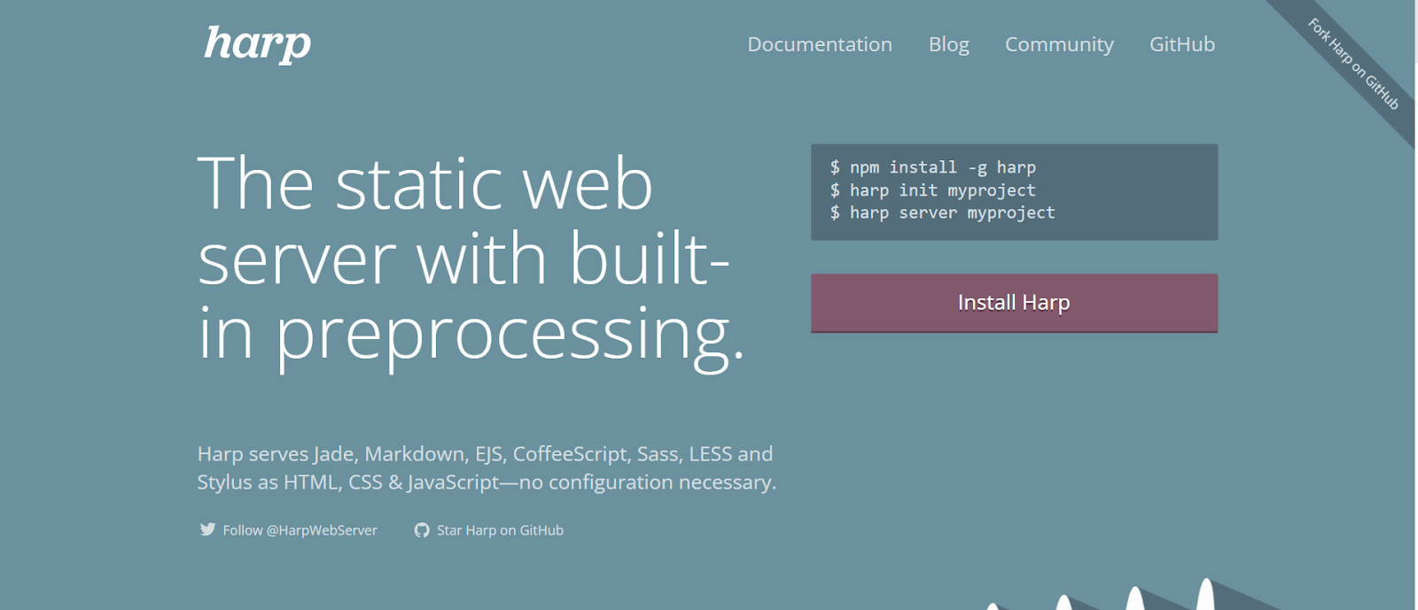Follow @HarpWebServer text link

point(300,530)
